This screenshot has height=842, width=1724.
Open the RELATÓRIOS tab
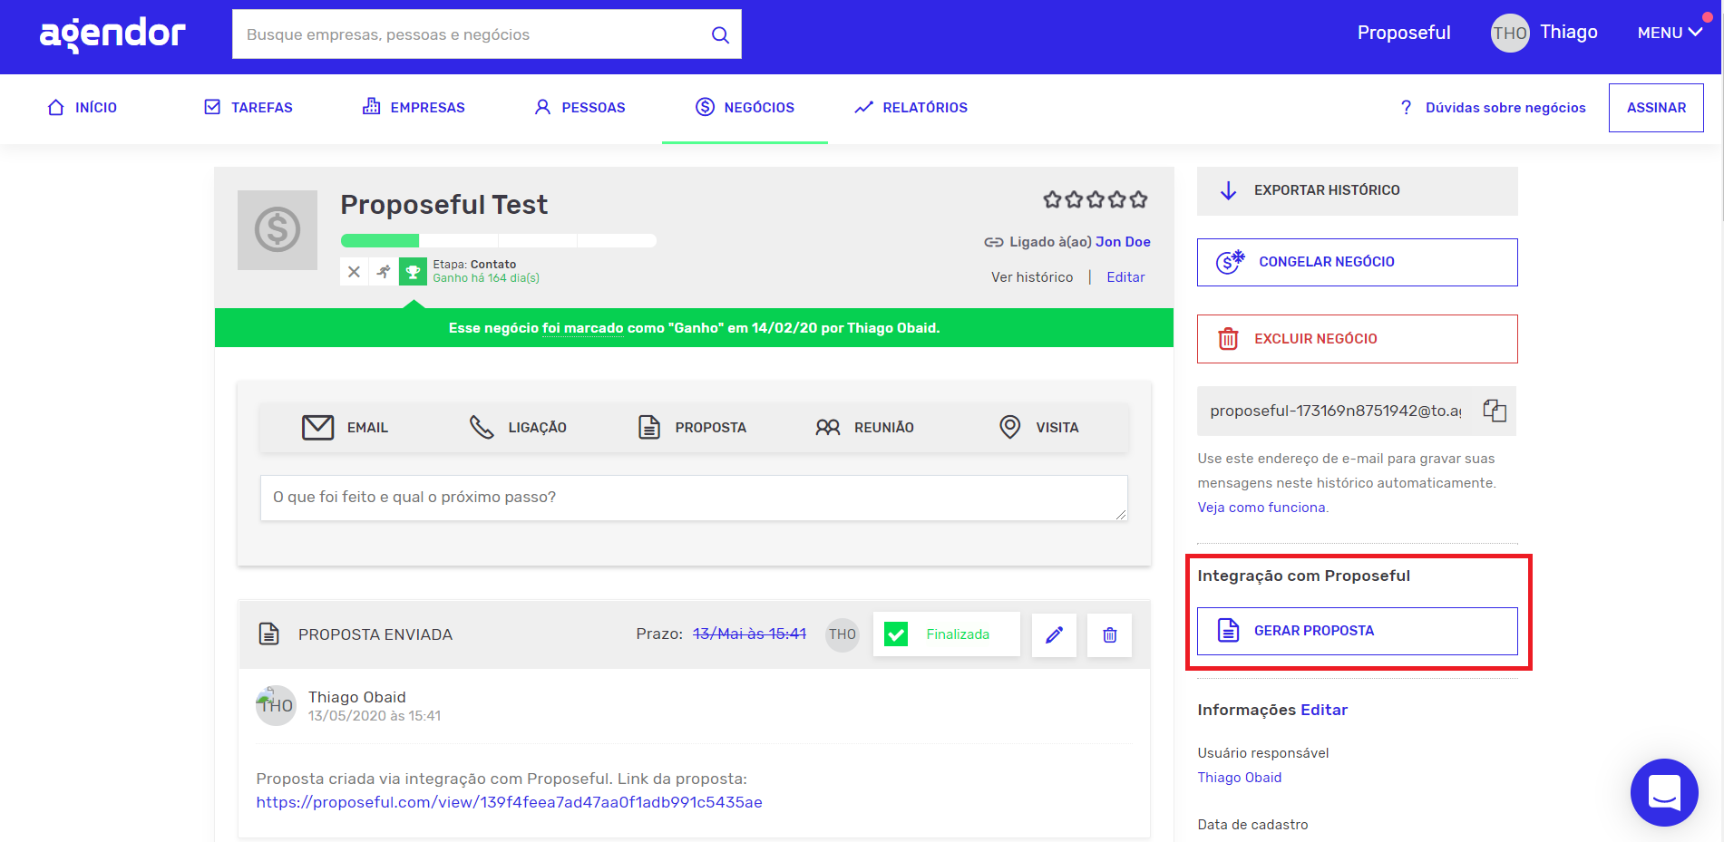click(x=911, y=107)
